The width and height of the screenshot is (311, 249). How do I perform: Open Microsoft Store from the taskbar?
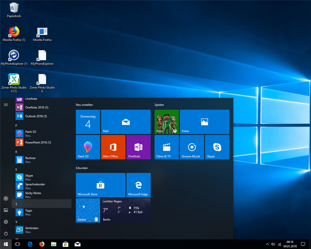tap(66, 244)
